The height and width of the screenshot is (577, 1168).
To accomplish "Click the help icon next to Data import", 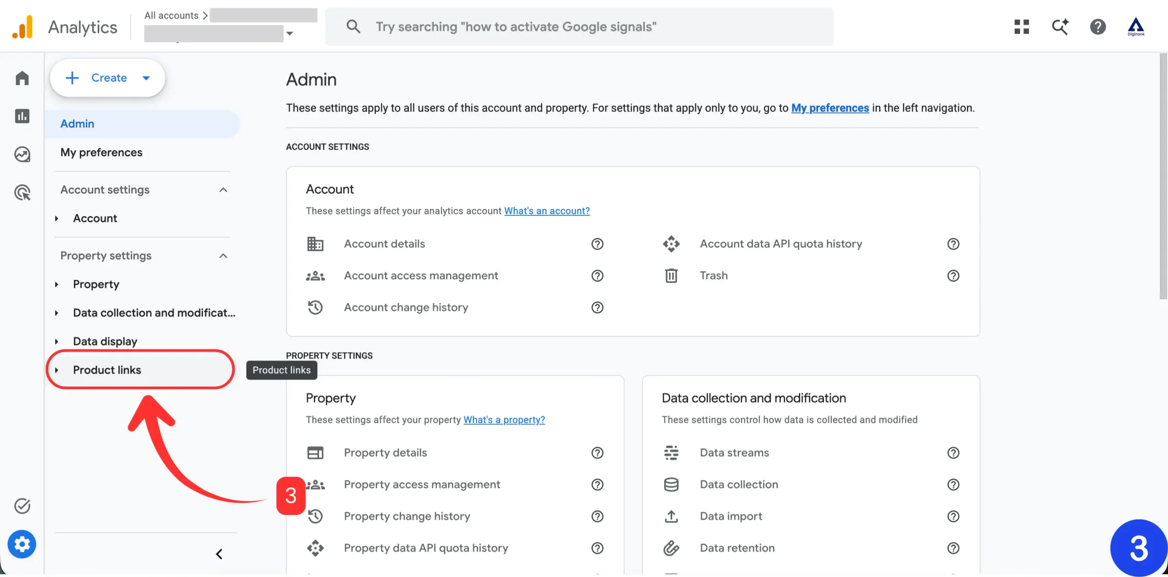I will pyautogui.click(x=953, y=516).
